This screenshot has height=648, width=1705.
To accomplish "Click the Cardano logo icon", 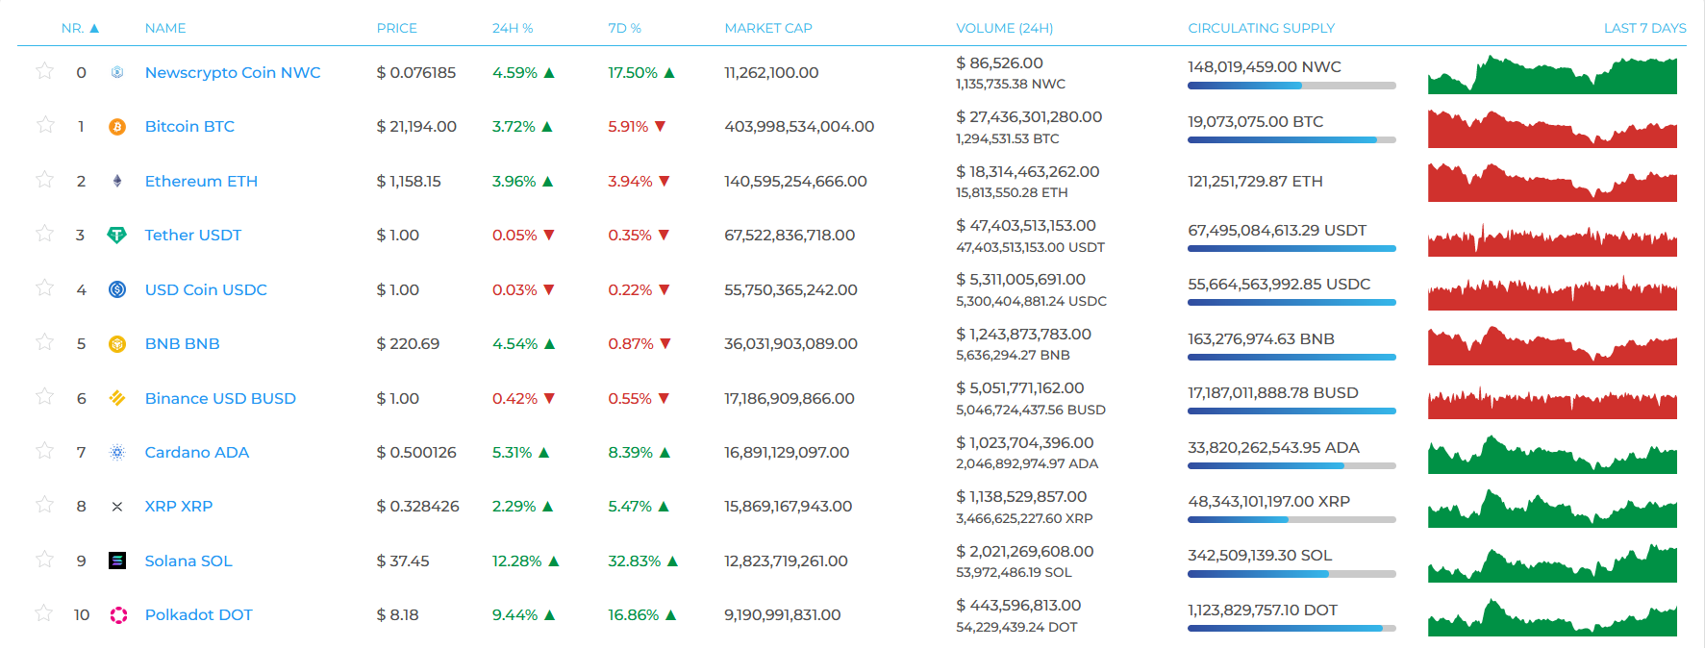I will point(117,452).
